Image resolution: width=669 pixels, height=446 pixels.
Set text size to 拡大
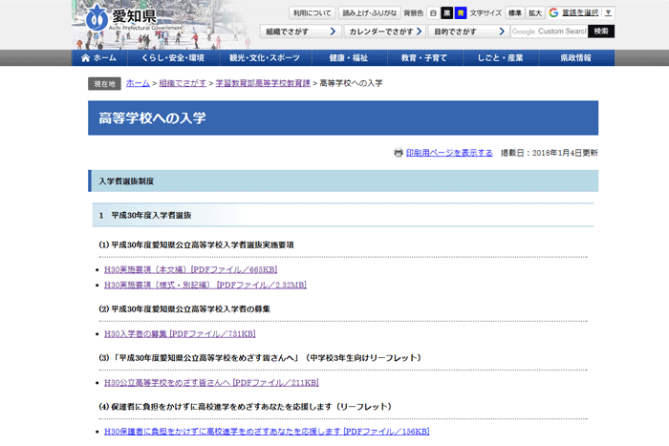535,13
